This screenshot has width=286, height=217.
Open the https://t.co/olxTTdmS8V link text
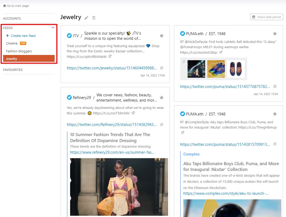click(x=111, y=113)
